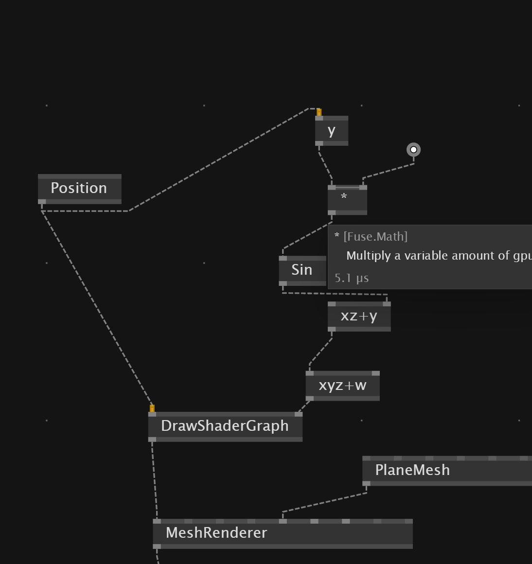Click the 'Multiply a variable amount' tooltip description
The width and height of the screenshot is (532, 564).
(x=439, y=256)
